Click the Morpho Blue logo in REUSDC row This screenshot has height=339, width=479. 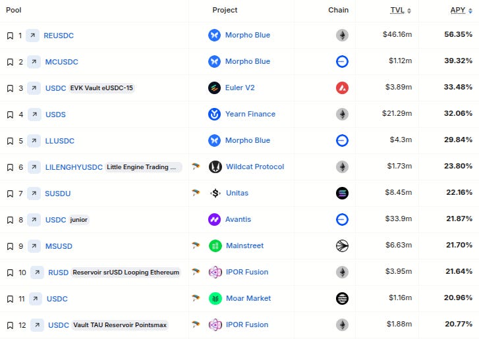[214, 35]
